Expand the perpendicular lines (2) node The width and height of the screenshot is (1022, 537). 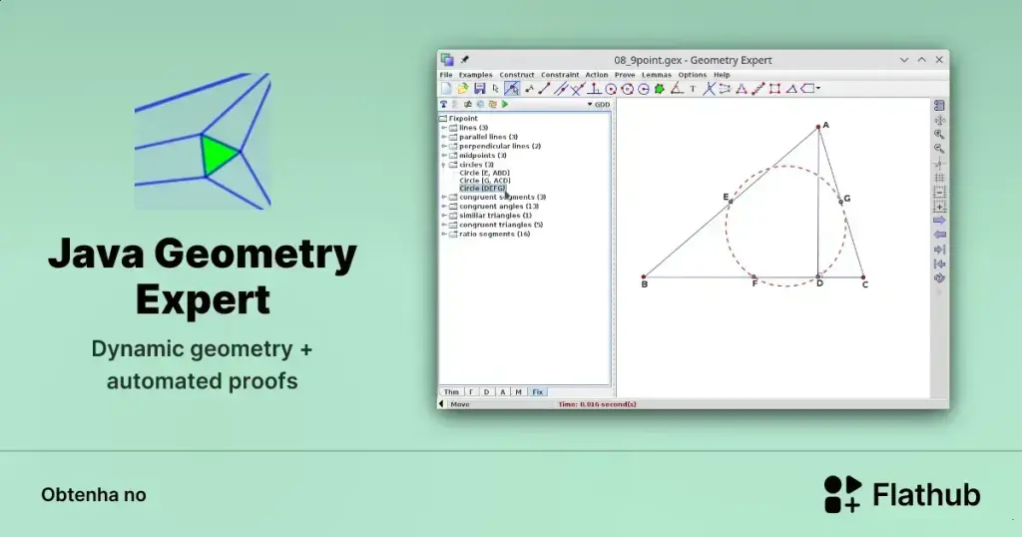point(444,146)
